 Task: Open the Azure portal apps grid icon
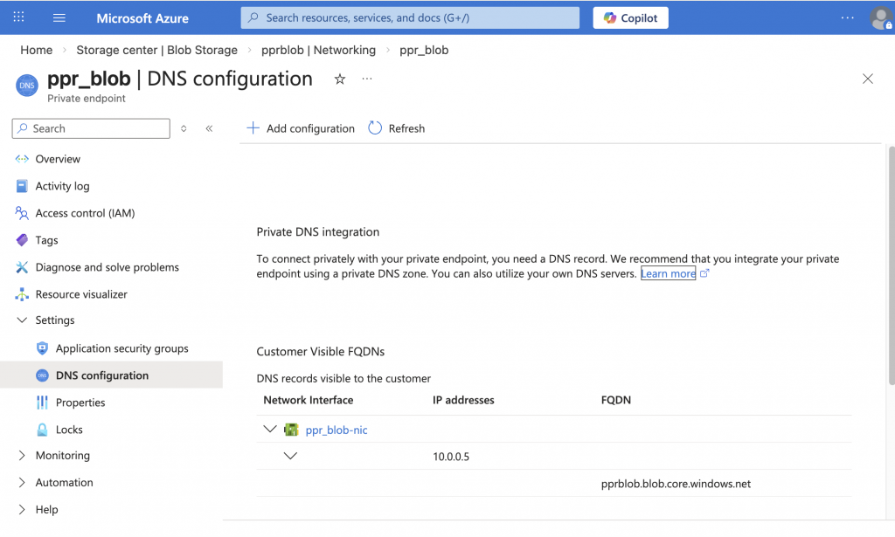(19, 17)
